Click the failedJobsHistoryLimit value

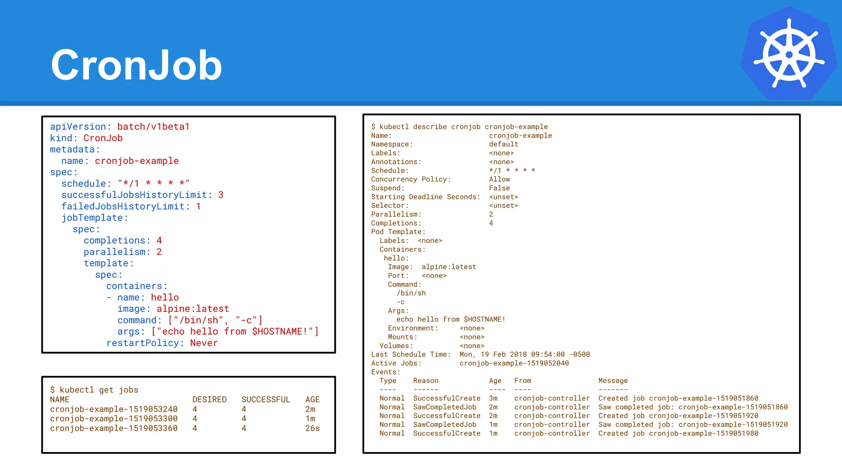click(x=198, y=207)
